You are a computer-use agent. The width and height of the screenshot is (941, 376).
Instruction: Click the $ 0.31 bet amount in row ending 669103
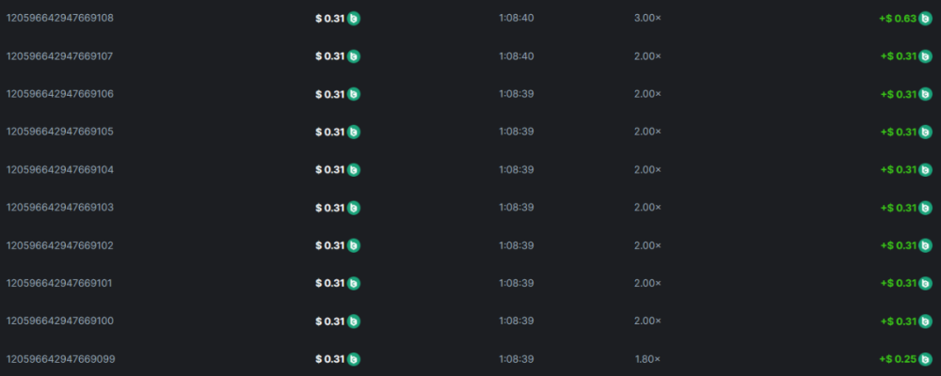pos(330,208)
